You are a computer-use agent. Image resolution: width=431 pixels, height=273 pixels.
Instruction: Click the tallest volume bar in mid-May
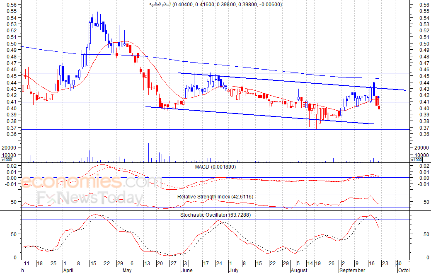click(x=148, y=152)
